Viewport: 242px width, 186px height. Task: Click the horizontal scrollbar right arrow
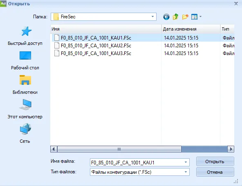(x=231, y=149)
